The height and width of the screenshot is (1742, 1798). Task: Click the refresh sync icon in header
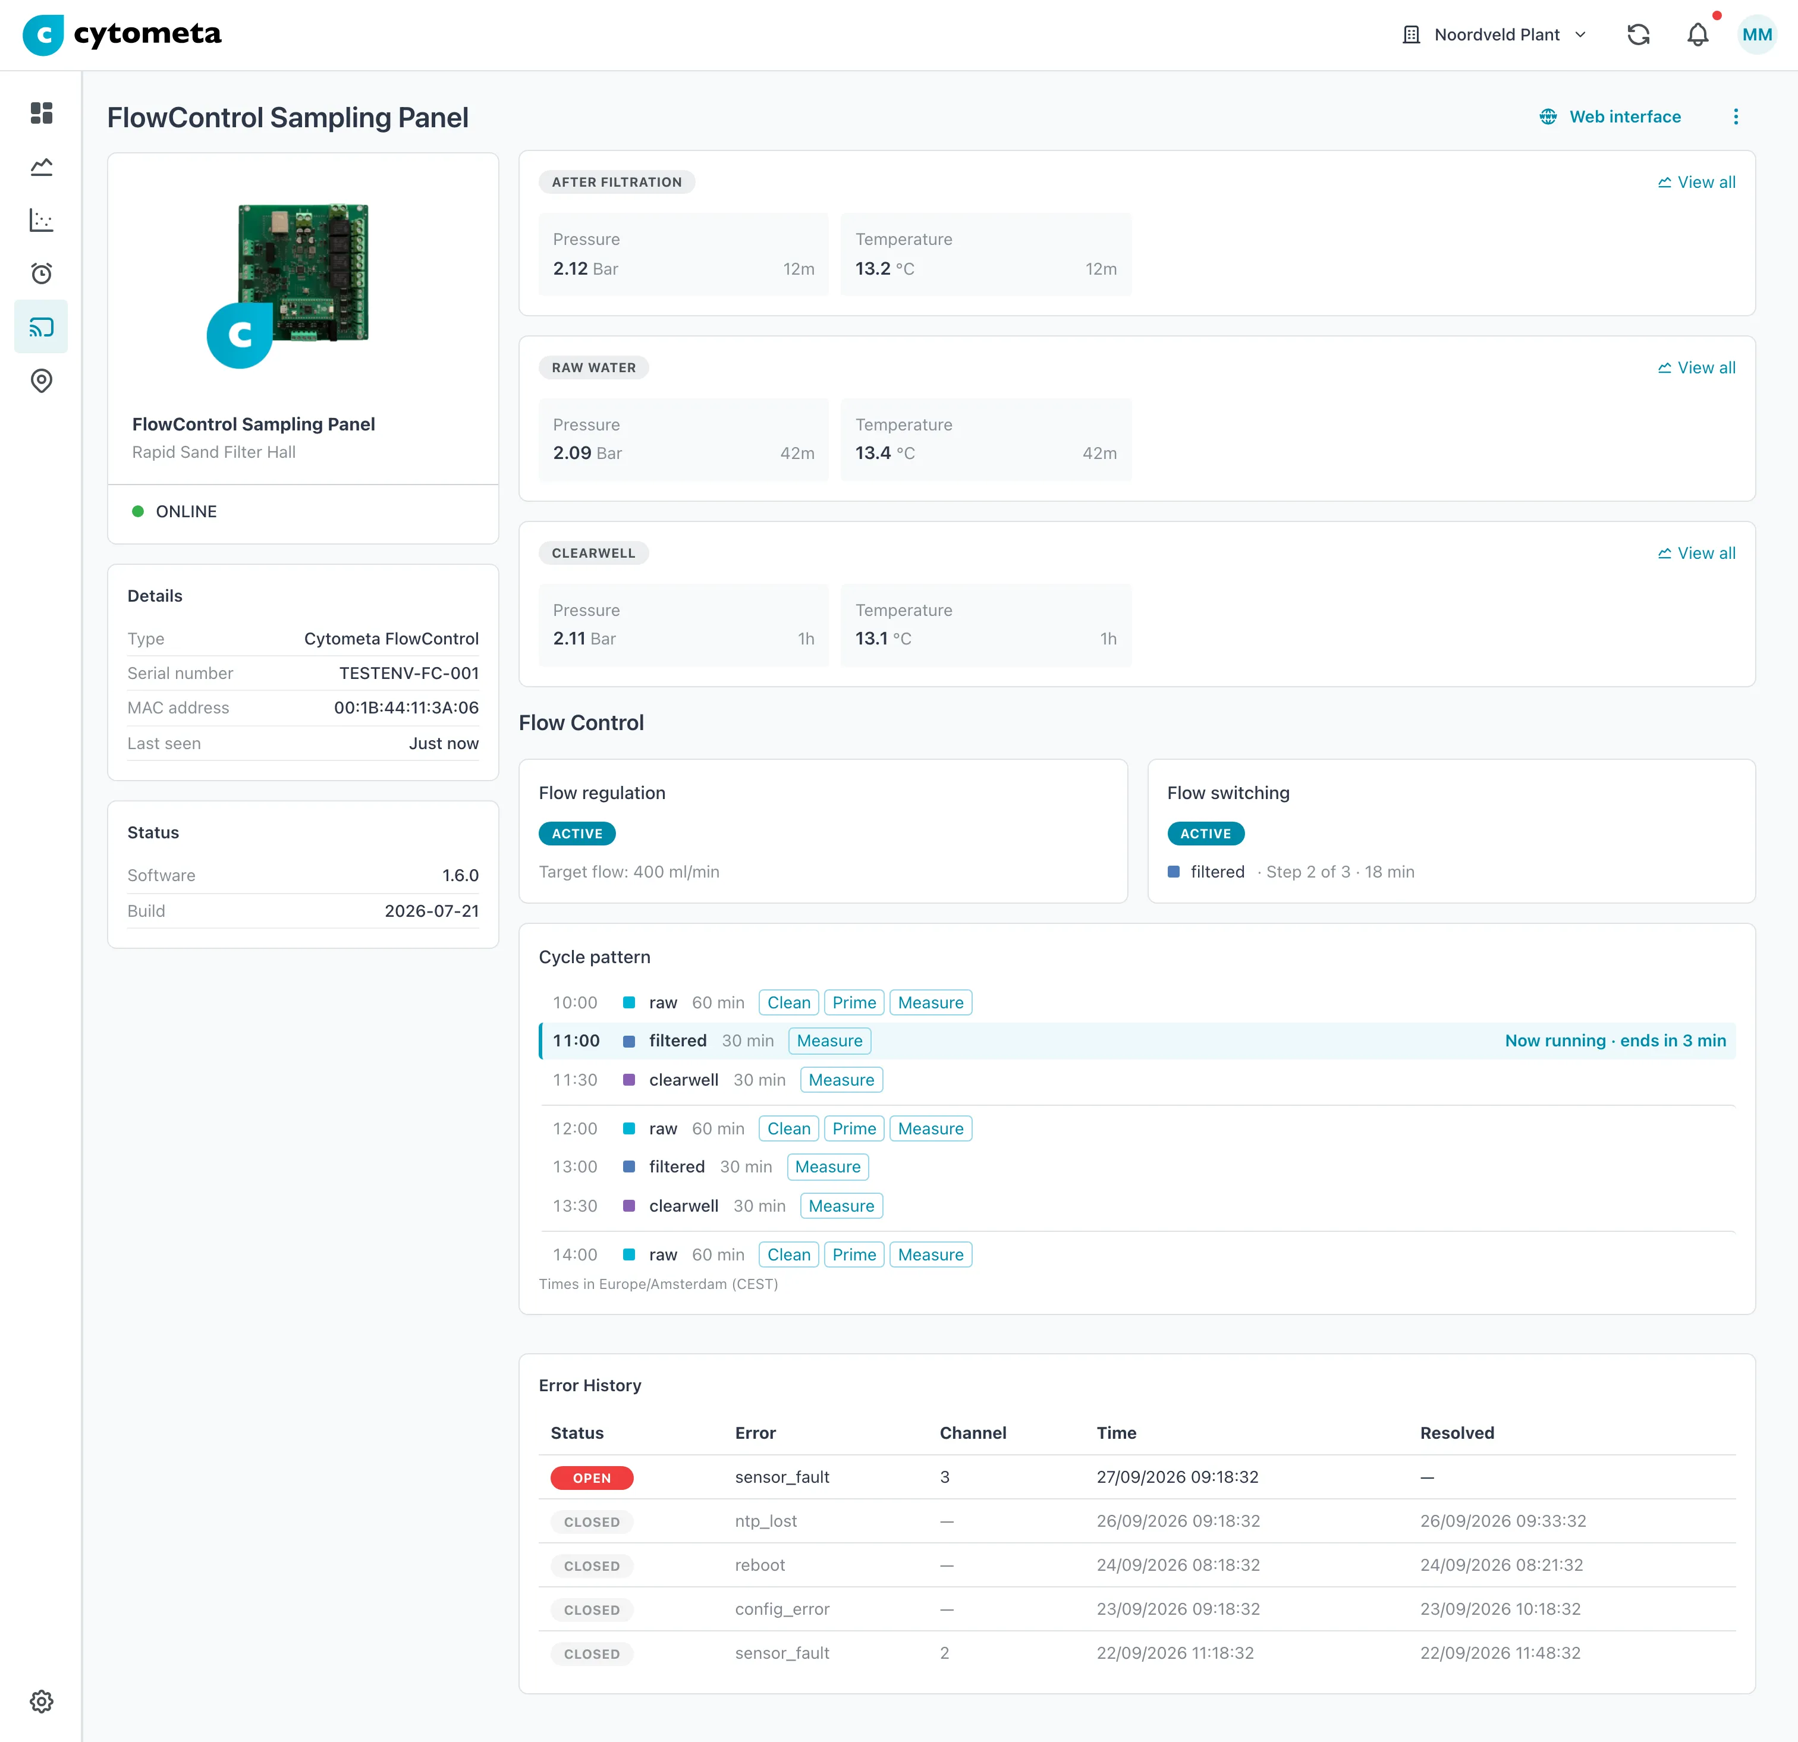tap(1637, 35)
